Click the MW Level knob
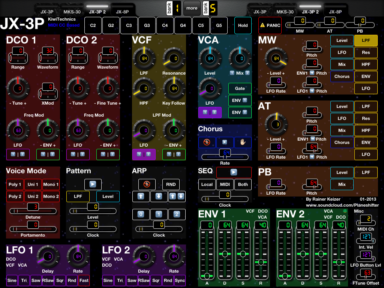The image size is (384, 288). (276, 58)
